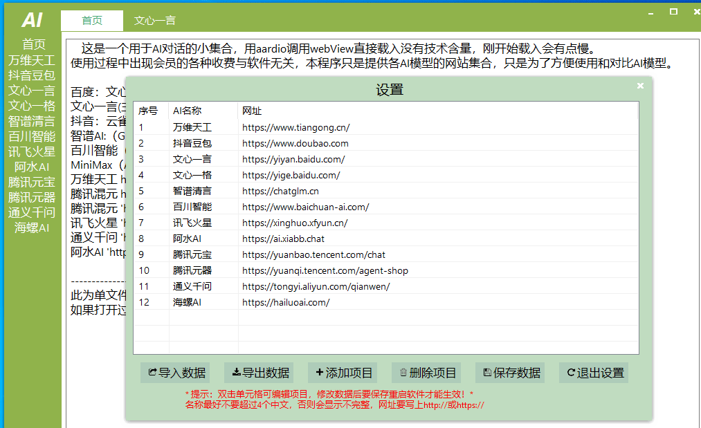Switch to the 首页 tab
This screenshot has width=701, height=428.
[x=92, y=21]
